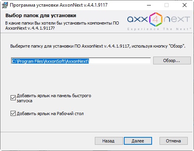Uncheck the quick launch shortcut checkbox
Screen dimensions: 194x151
[13, 98]
